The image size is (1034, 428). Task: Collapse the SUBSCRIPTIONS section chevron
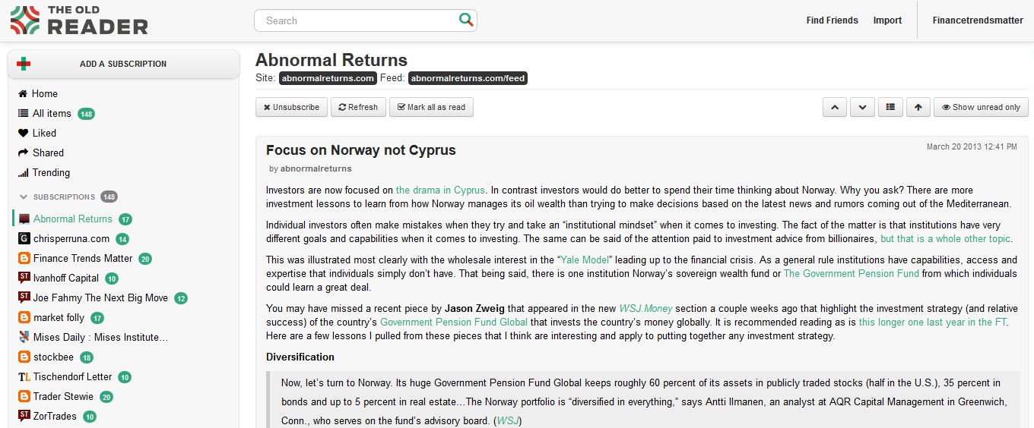(24, 197)
